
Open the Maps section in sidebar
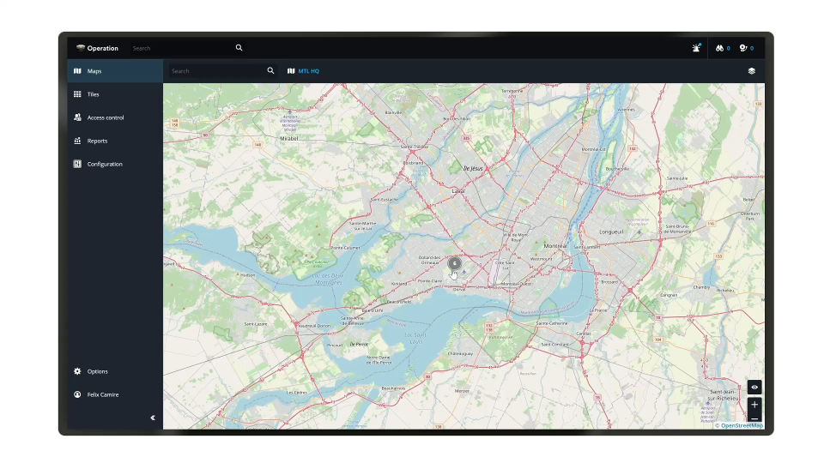click(x=115, y=71)
